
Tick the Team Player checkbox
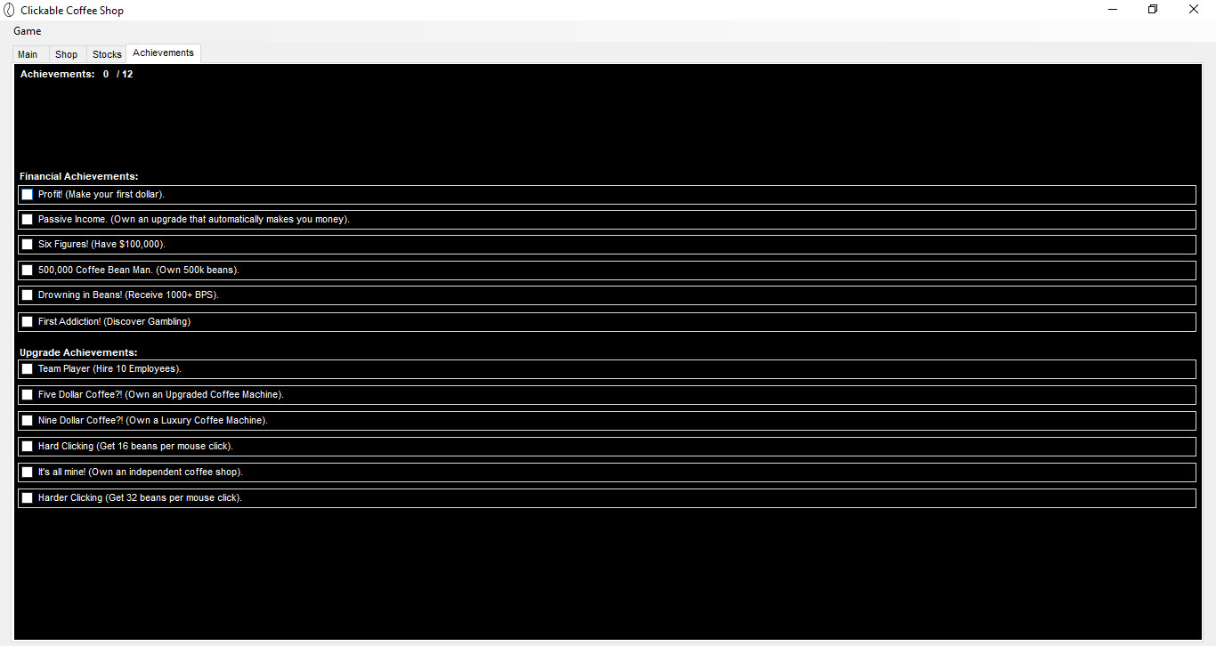click(27, 368)
